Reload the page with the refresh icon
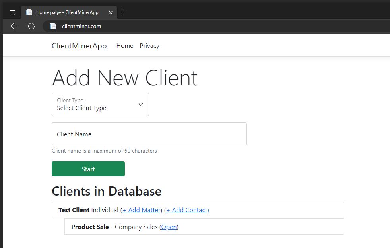The width and height of the screenshot is (390, 248). (x=31, y=26)
